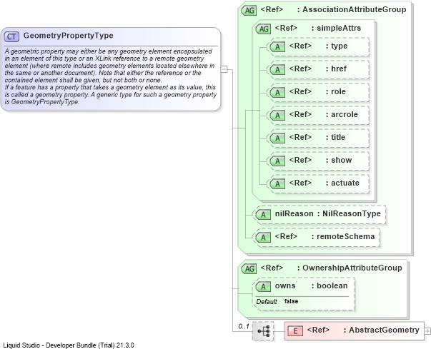Select the ': type' attribute label
Screen dimensions: 431x349
point(337,46)
